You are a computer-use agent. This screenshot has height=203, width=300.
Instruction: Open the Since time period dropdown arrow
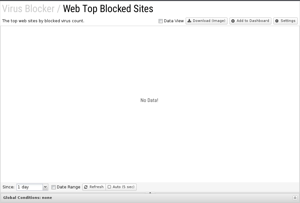pos(45,187)
